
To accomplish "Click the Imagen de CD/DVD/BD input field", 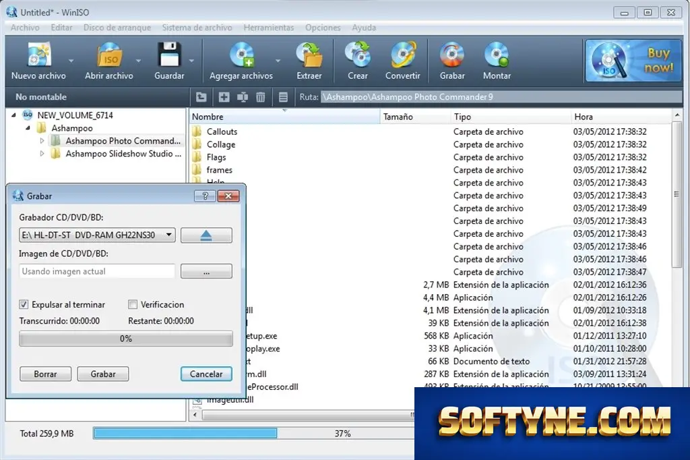I will (x=97, y=271).
